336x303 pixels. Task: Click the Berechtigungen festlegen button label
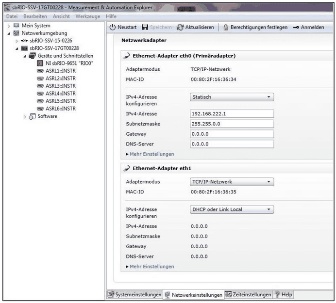click(x=259, y=27)
